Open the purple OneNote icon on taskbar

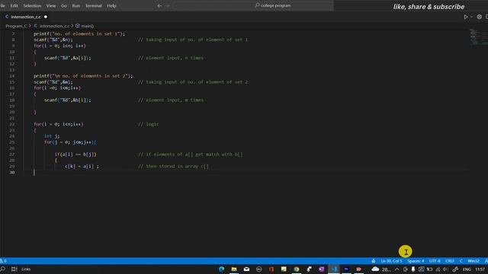click(x=321, y=269)
